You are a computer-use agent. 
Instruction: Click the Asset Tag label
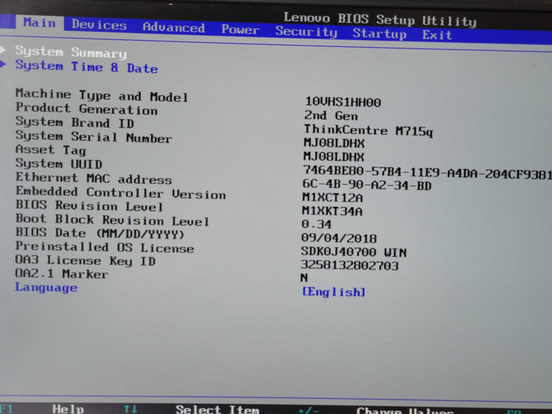click(50, 150)
